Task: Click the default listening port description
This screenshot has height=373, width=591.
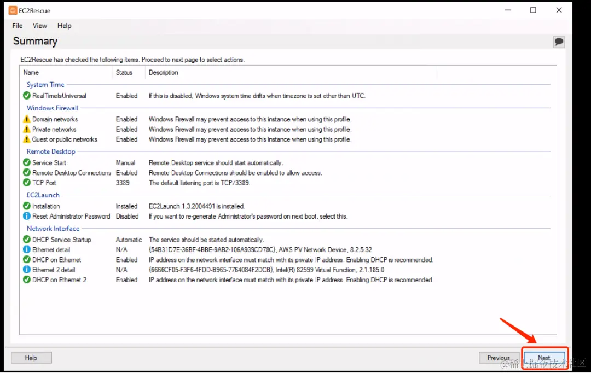Action: pyautogui.click(x=199, y=183)
